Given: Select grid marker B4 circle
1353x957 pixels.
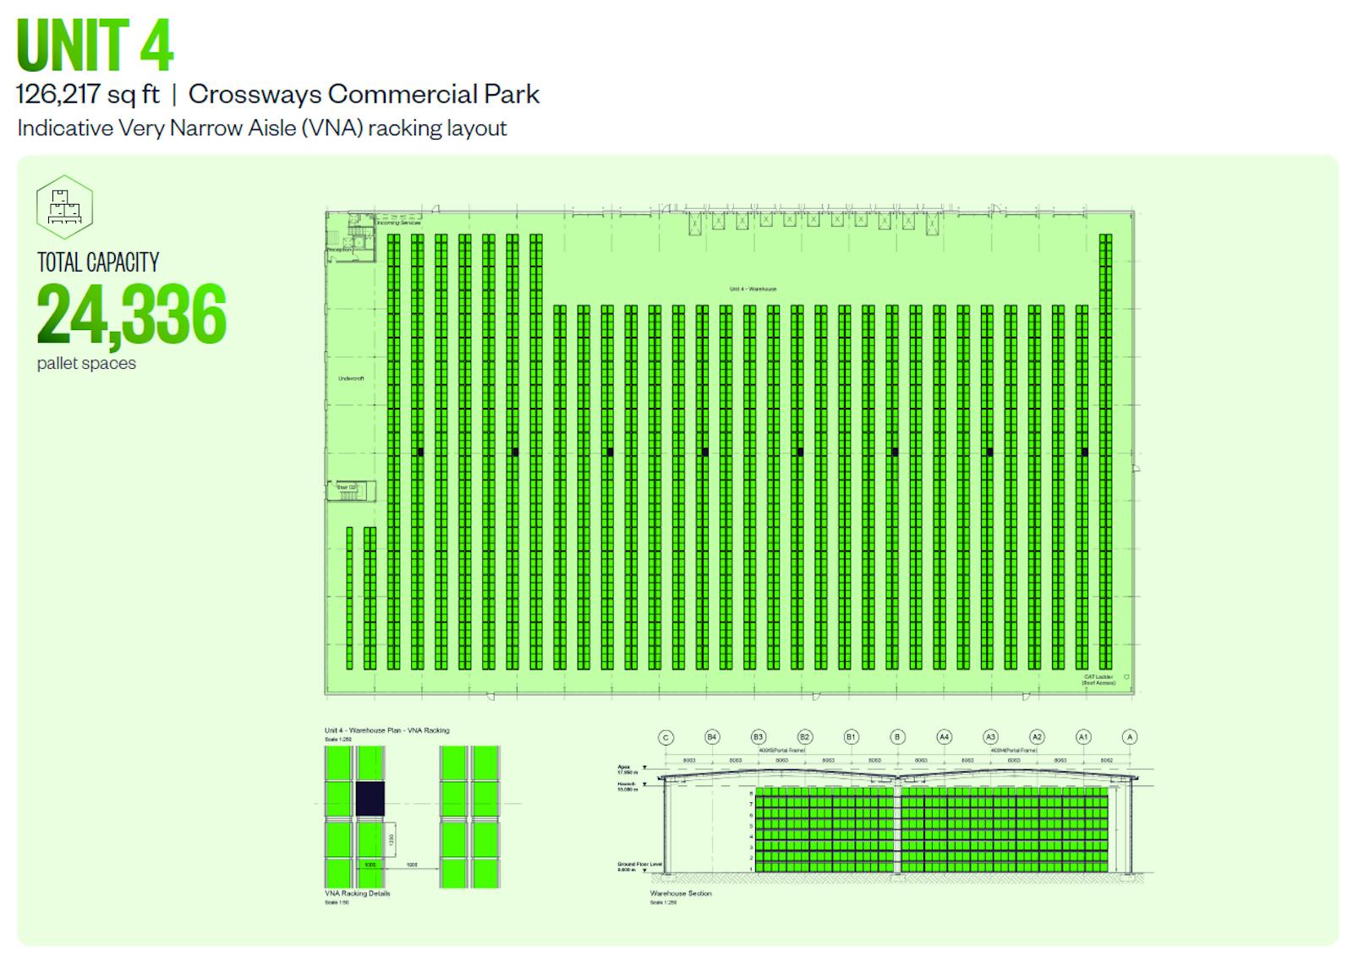Looking at the screenshot, I should pos(712,737).
